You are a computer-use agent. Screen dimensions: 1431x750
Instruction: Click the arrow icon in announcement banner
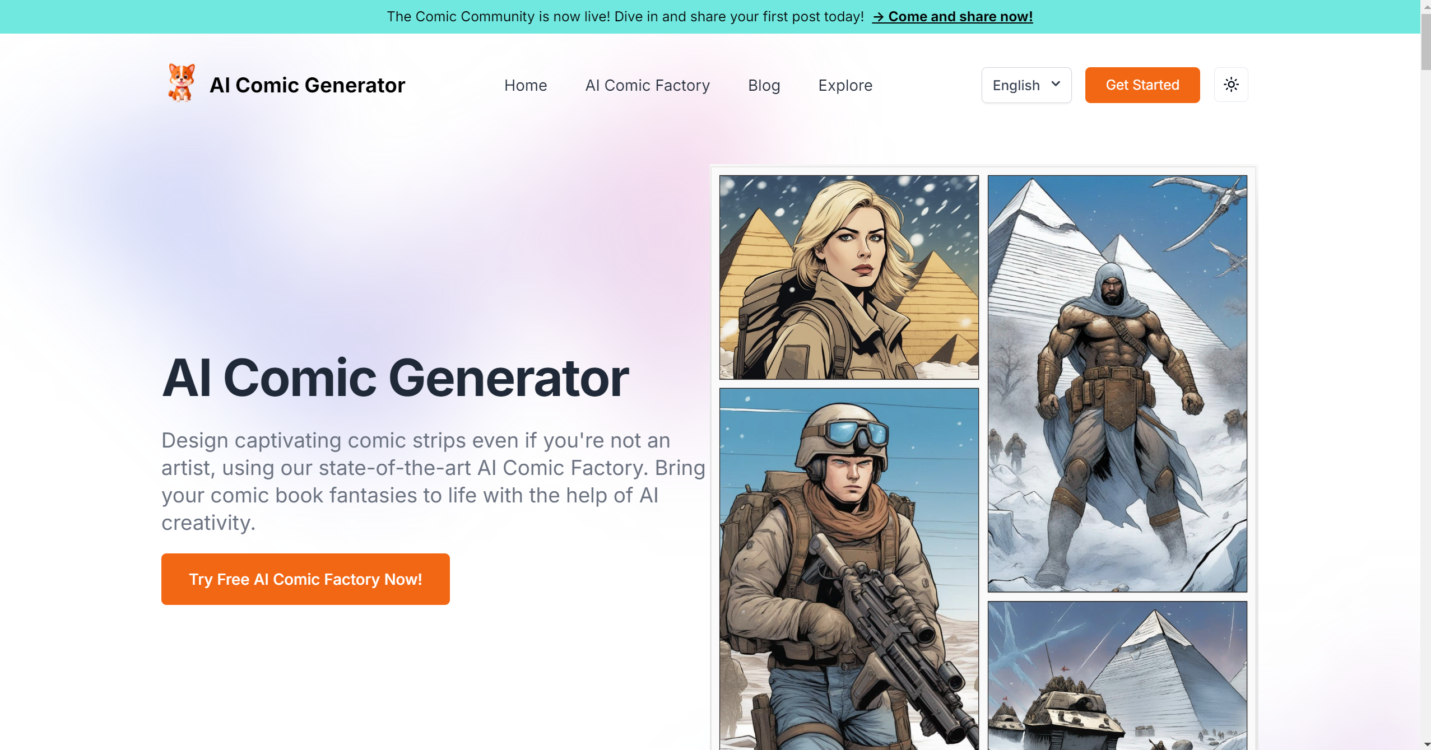(x=879, y=17)
